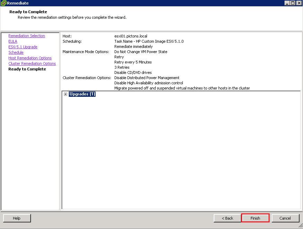Jump to the ESXi 5.1 Upgrade step
The height and width of the screenshot is (229, 303).
click(x=23, y=47)
